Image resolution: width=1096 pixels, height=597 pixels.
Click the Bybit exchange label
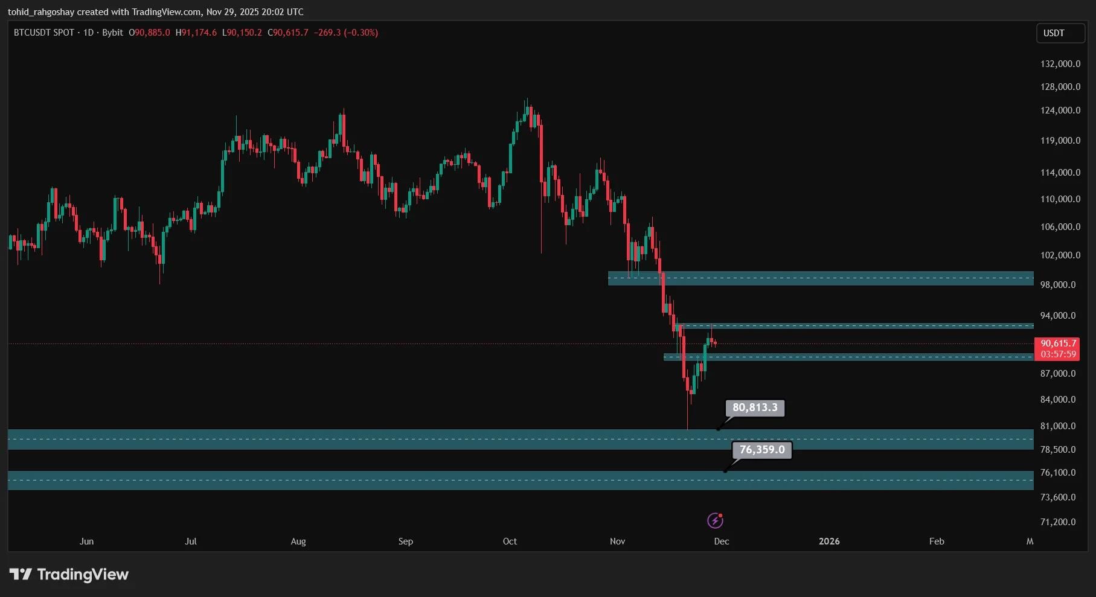click(x=112, y=33)
